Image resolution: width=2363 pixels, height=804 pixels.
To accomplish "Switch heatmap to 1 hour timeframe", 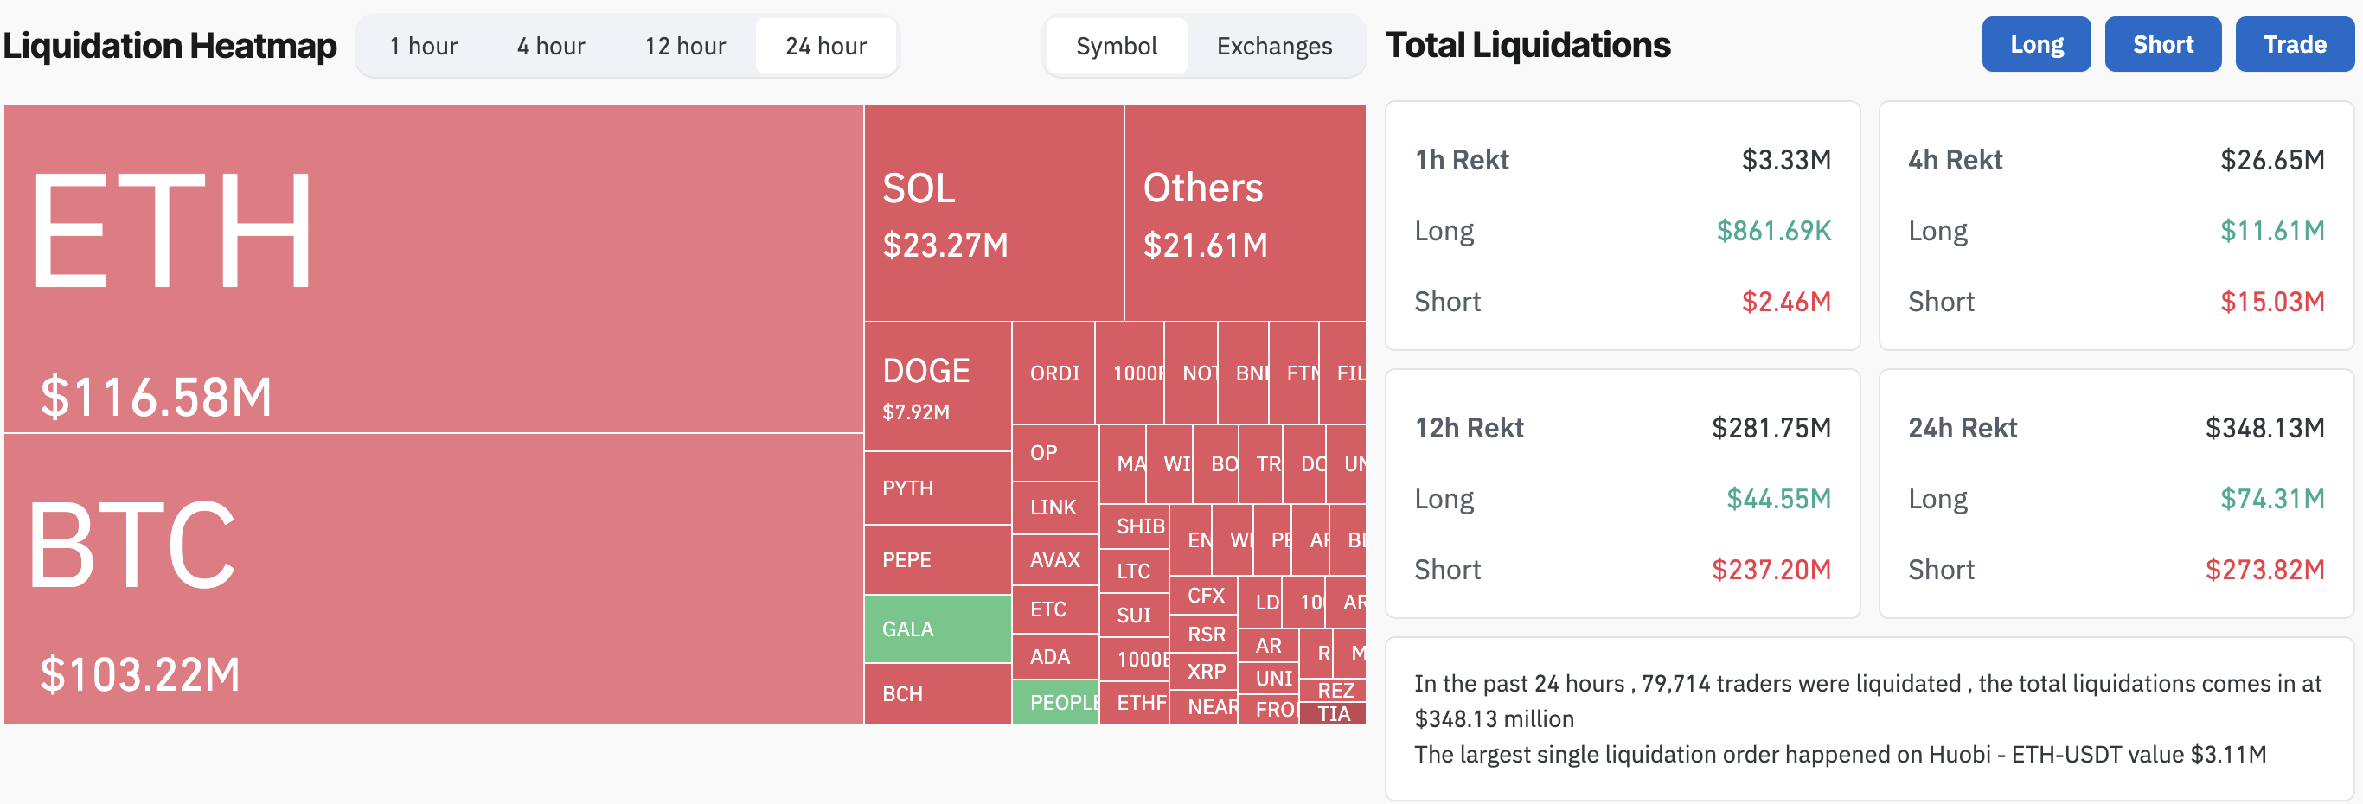I will tap(423, 46).
